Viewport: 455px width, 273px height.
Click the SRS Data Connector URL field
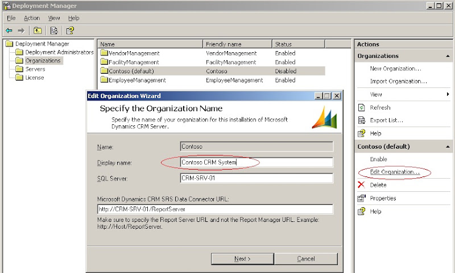coord(215,209)
